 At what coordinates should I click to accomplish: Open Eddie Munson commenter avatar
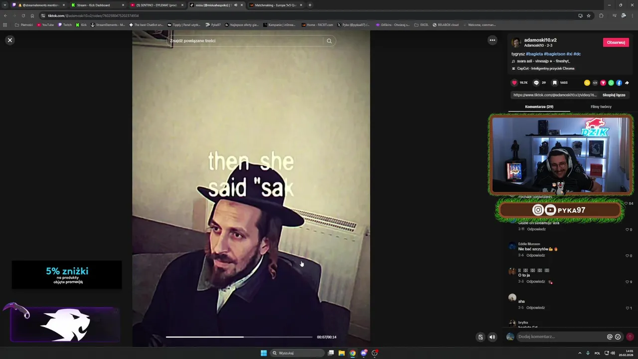click(x=512, y=246)
